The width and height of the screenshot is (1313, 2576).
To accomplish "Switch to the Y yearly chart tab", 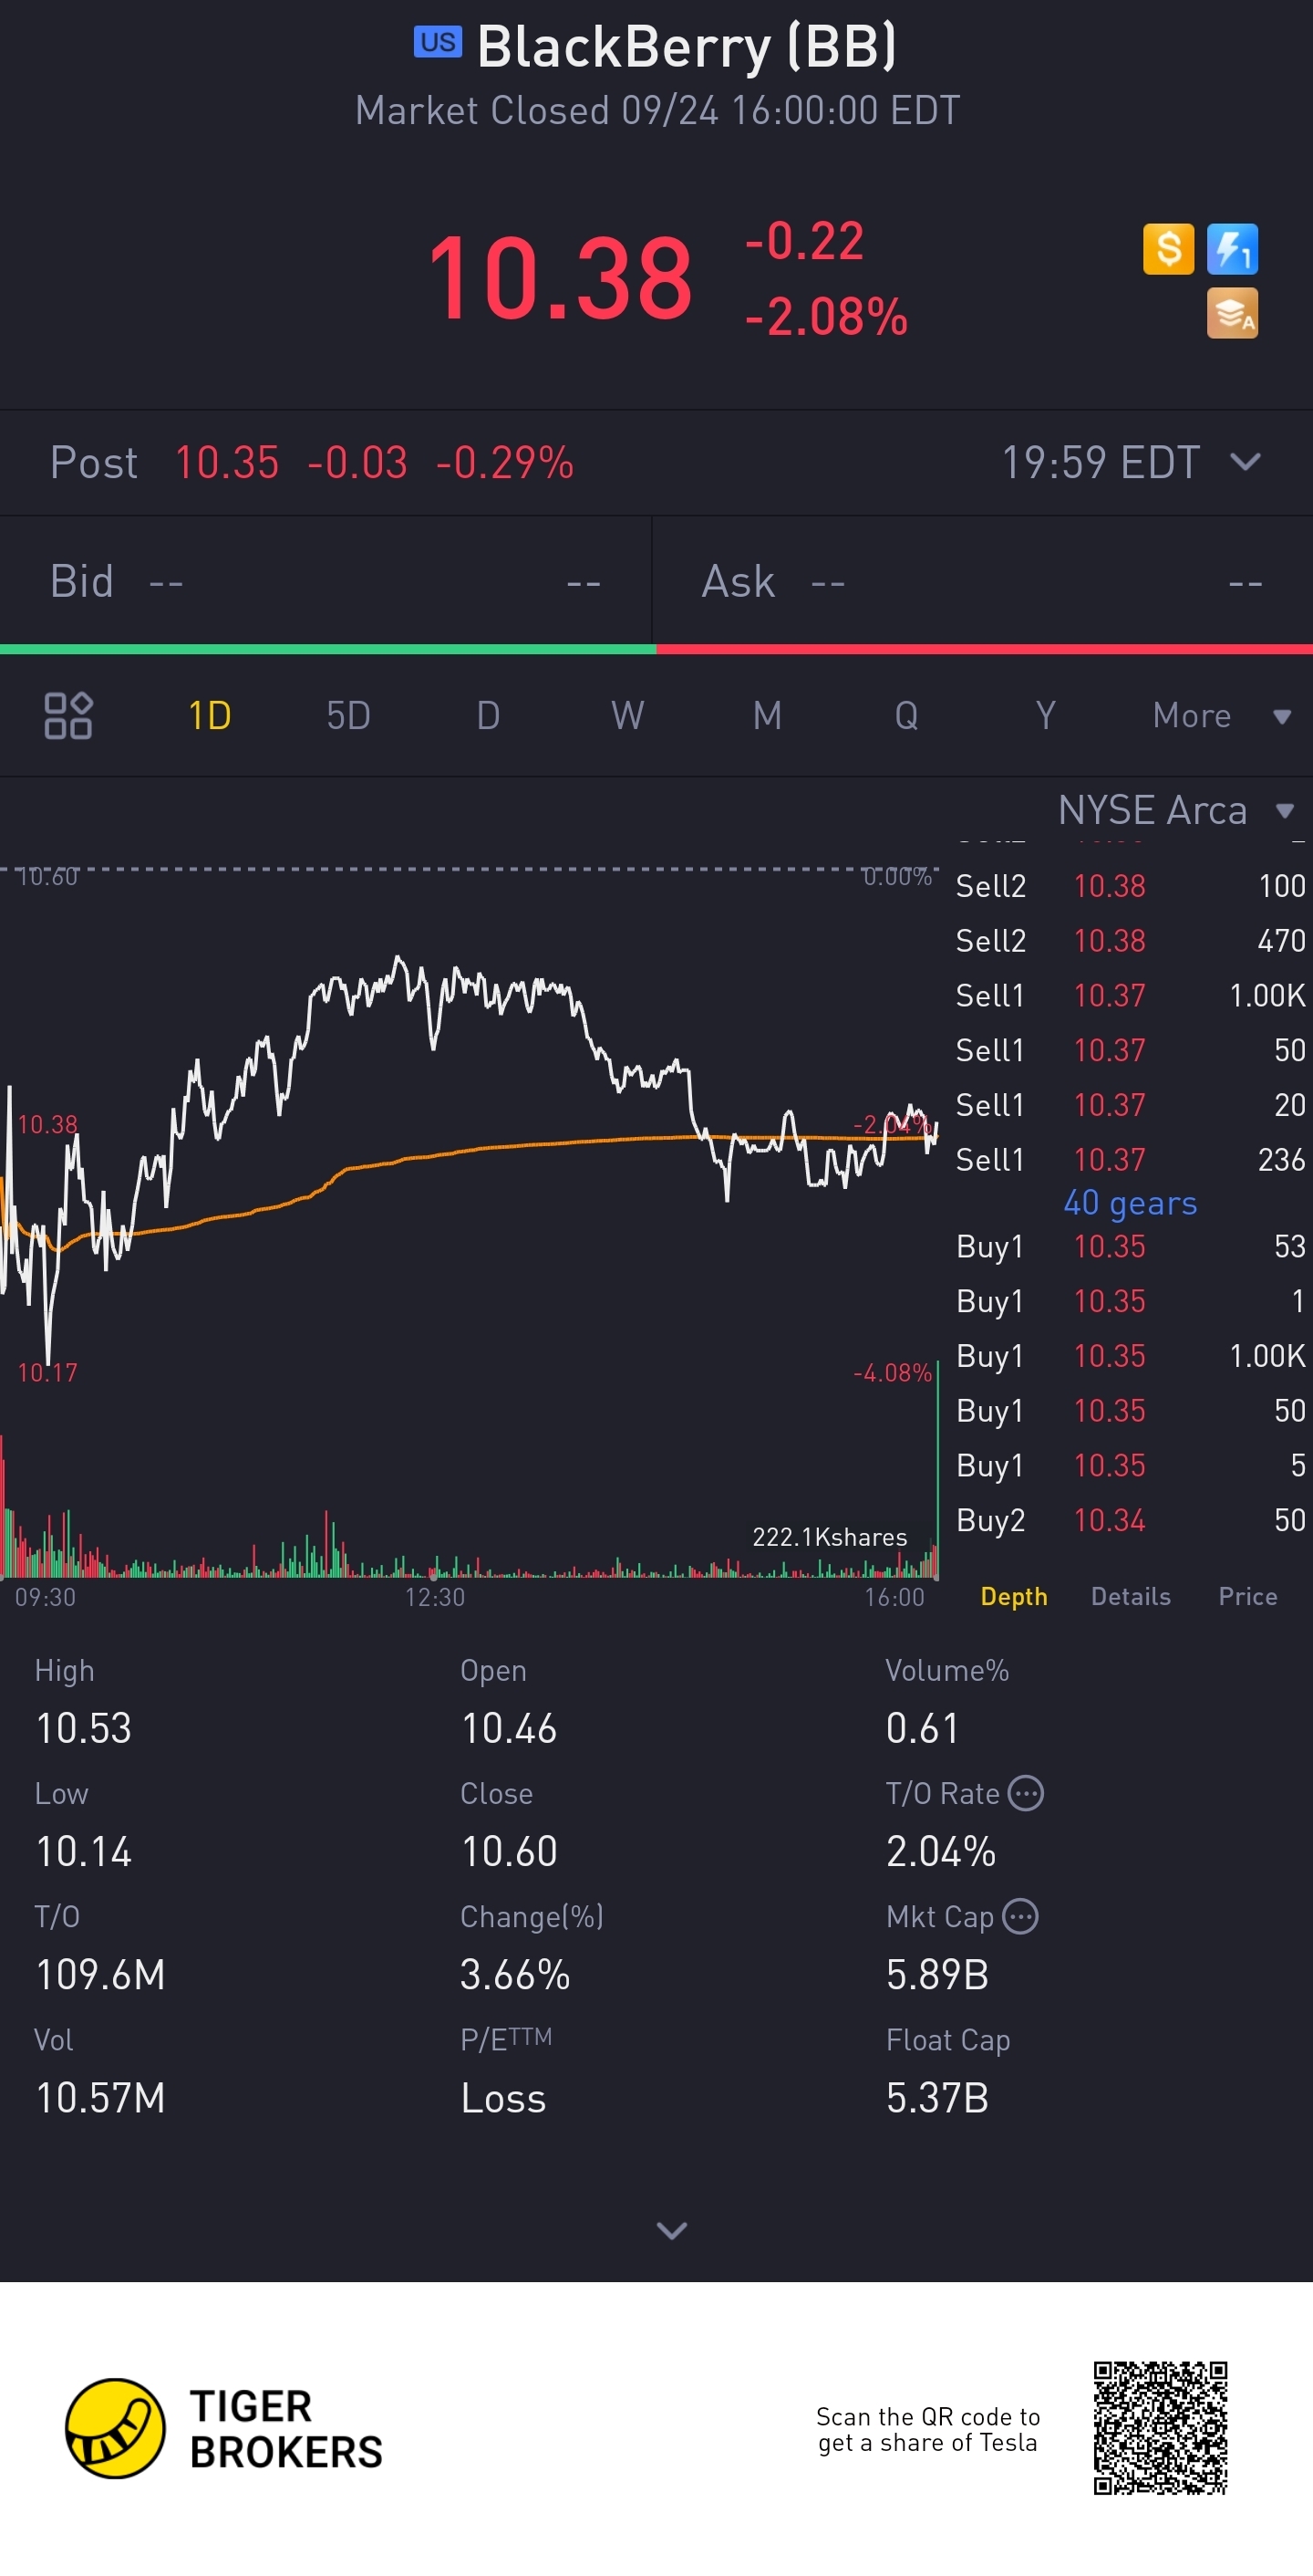I will tap(1045, 715).
